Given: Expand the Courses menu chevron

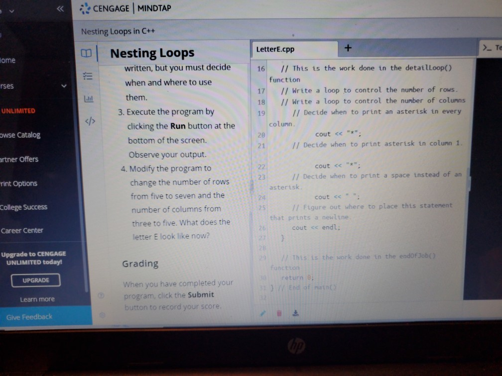Looking at the screenshot, I should point(64,86).
